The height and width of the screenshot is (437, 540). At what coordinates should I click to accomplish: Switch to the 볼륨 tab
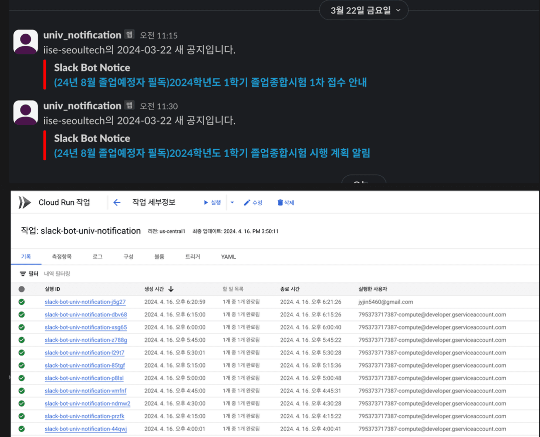(159, 257)
